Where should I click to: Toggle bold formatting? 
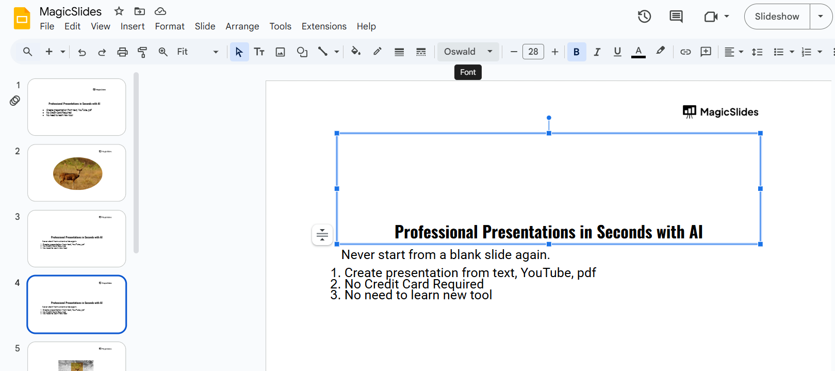[576, 52]
